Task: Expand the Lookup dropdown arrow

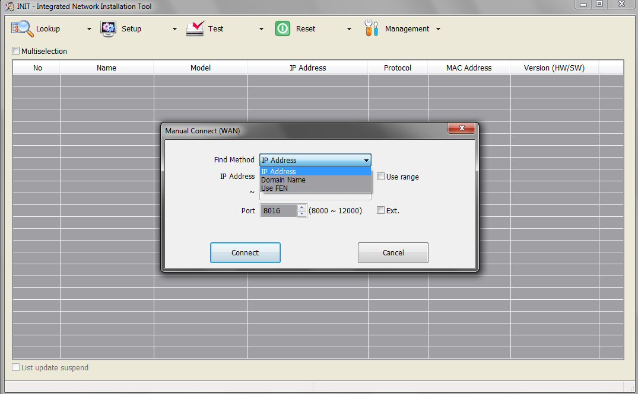Action: [x=89, y=29]
